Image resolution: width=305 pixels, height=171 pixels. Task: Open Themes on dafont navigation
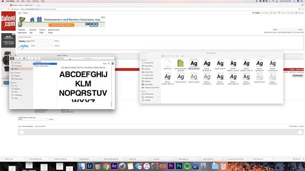21,30
